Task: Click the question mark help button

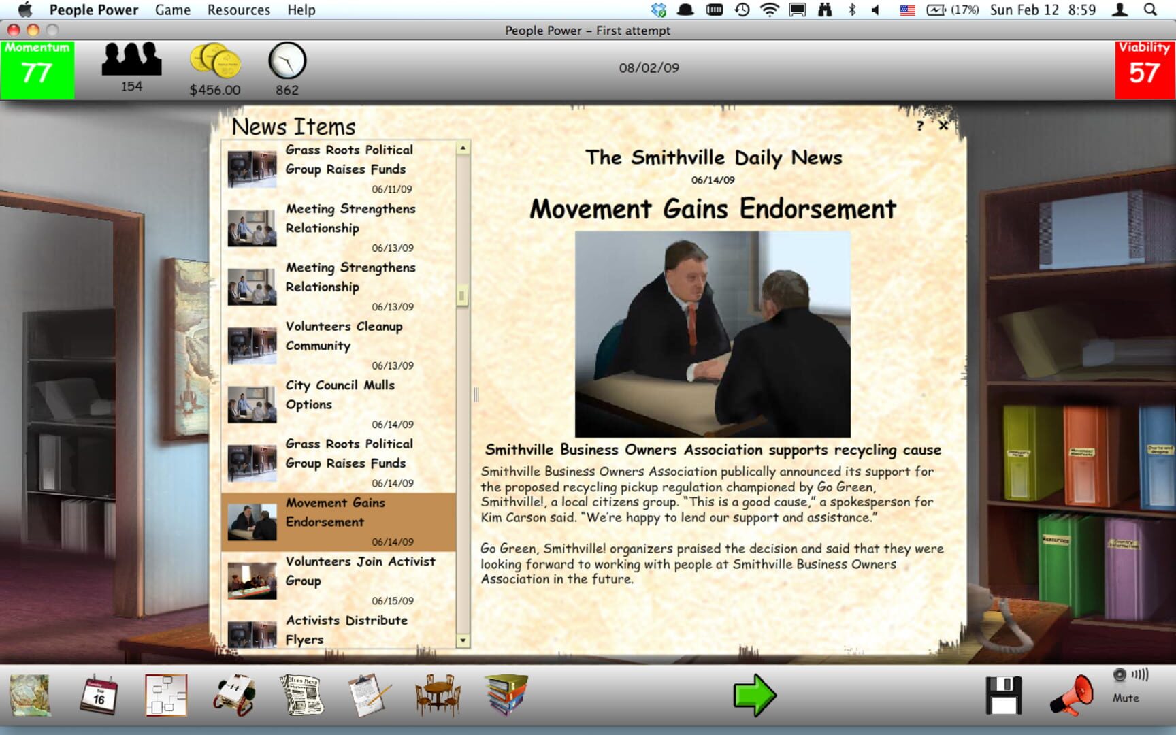Action: tap(919, 126)
